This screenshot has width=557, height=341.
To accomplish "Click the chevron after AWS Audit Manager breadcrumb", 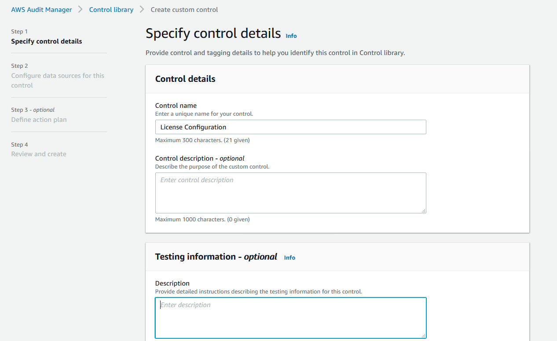I will 81,9.
